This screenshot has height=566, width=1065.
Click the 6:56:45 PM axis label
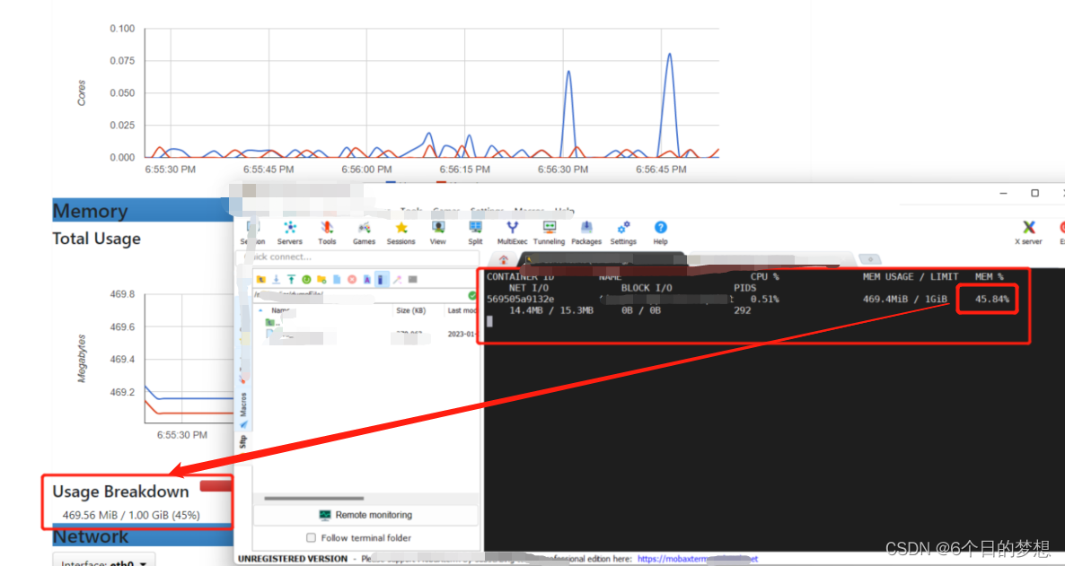661,170
